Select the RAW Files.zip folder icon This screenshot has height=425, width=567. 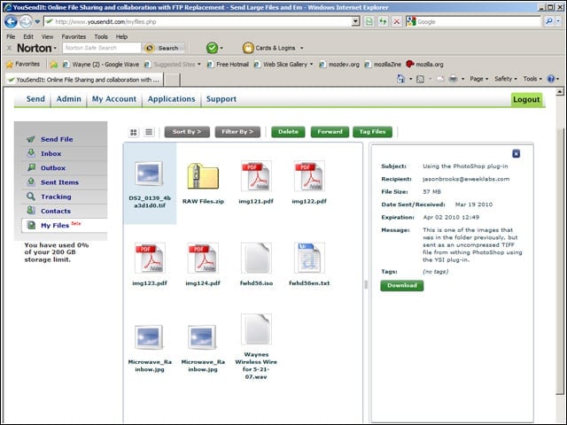[203, 176]
